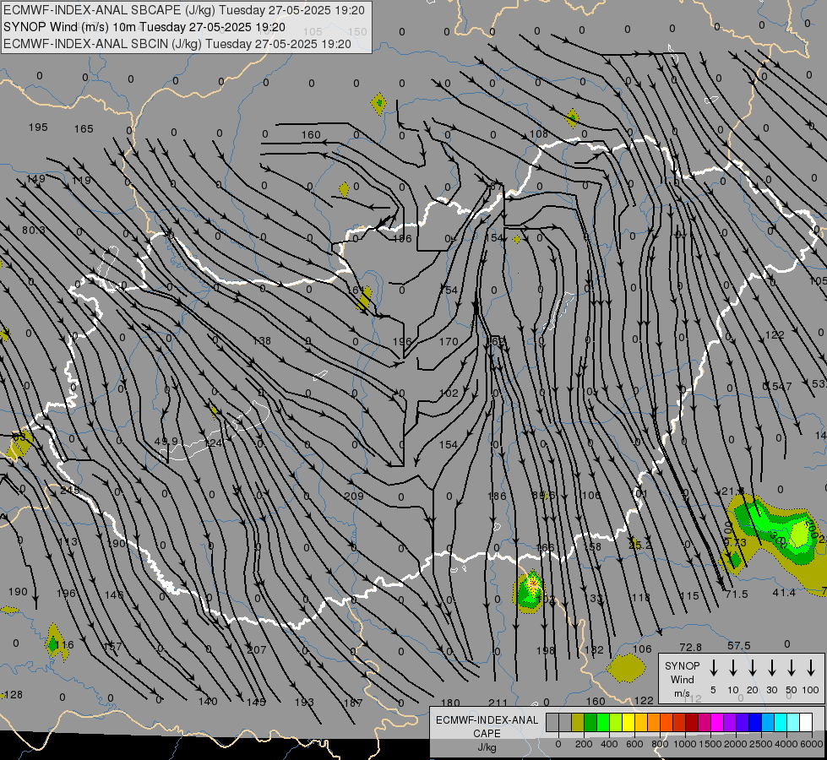
Task: Click the map value '149' at left
Action: pos(35,179)
